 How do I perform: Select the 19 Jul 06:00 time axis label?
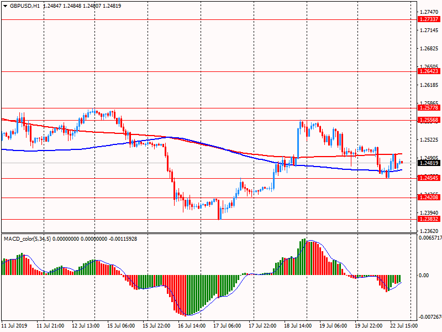(x=333, y=326)
